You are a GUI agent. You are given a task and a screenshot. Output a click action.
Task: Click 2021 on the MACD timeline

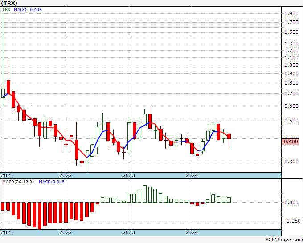[7, 232]
